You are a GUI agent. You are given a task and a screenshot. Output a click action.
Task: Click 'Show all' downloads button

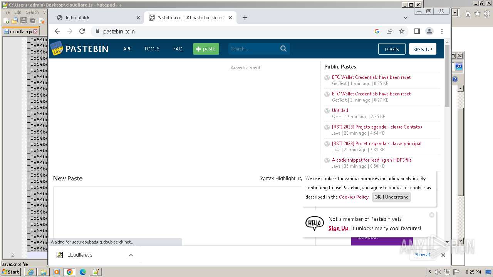tap(423, 255)
